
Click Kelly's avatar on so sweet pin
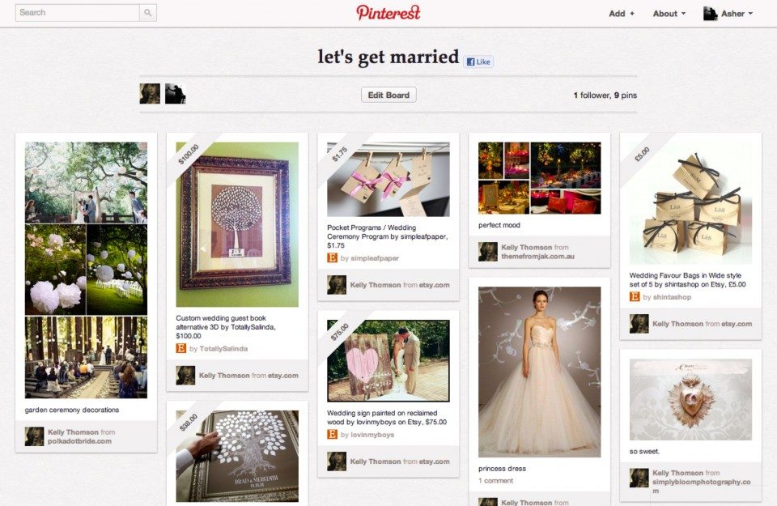(x=639, y=478)
